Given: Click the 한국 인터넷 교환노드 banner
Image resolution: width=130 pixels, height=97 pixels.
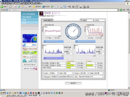Looking at the screenshot, I should click(30, 64).
